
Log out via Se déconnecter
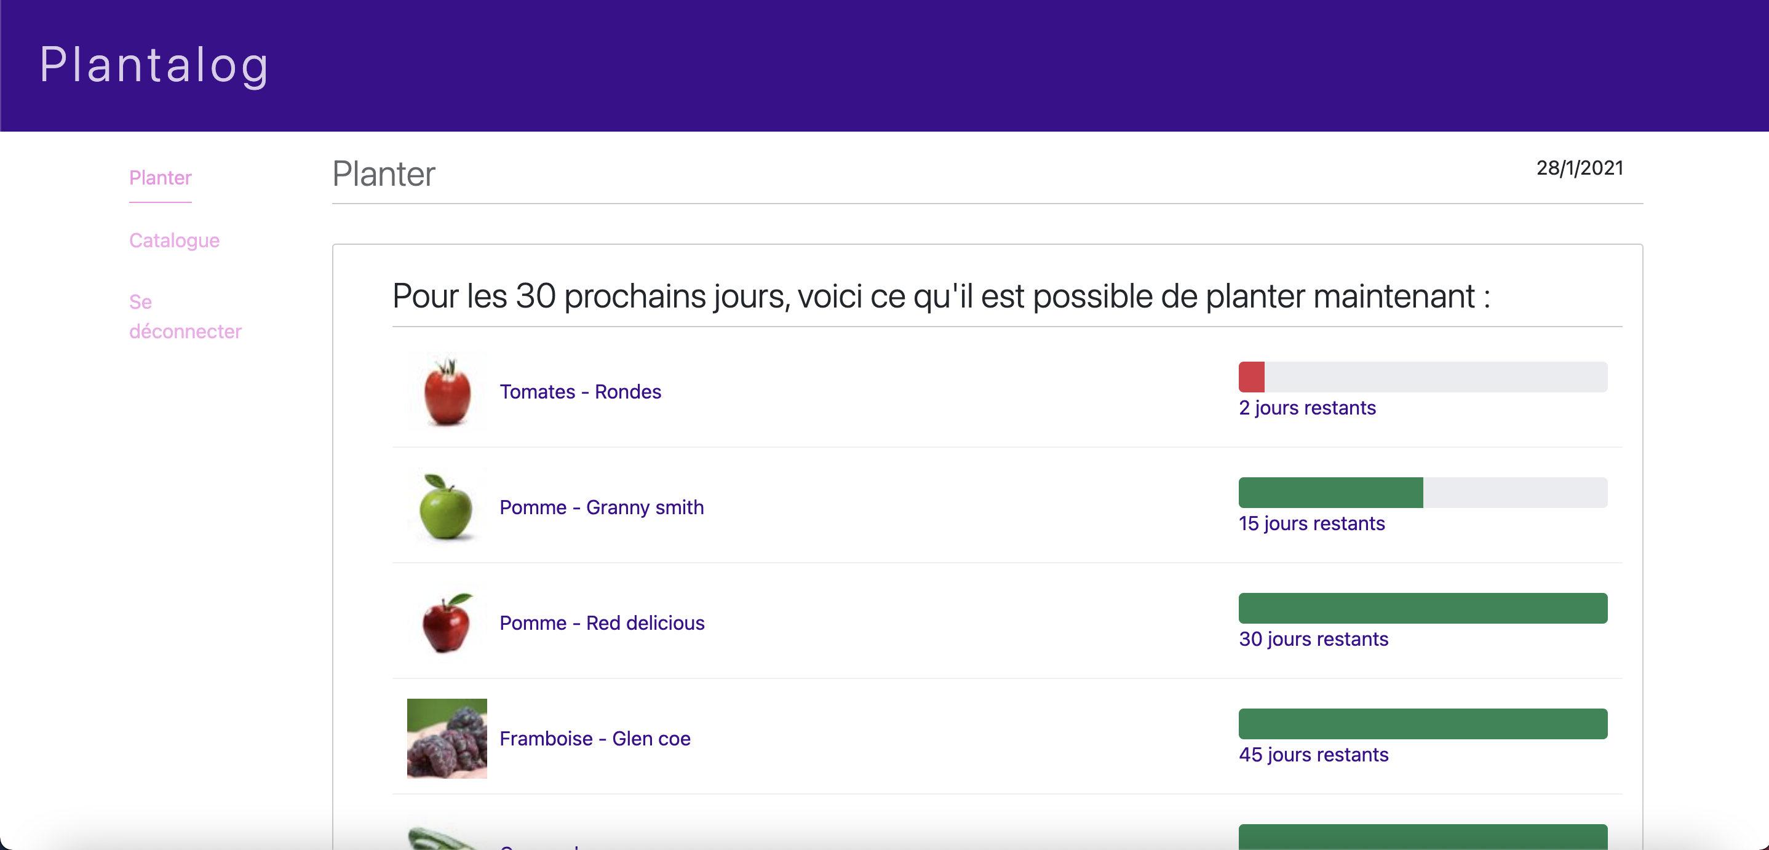pos(185,317)
